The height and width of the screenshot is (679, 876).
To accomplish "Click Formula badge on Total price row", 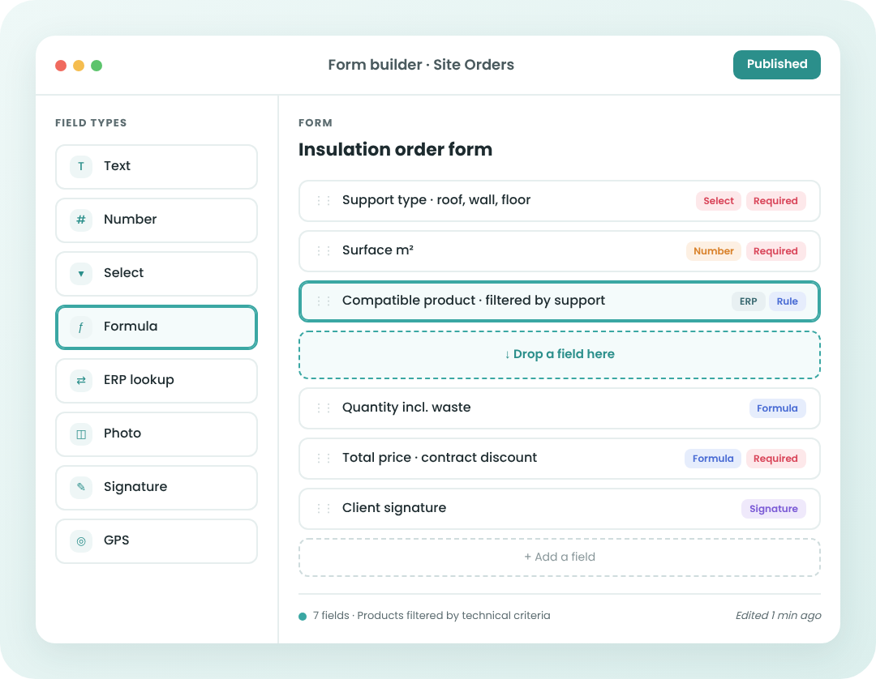I will (713, 459).
